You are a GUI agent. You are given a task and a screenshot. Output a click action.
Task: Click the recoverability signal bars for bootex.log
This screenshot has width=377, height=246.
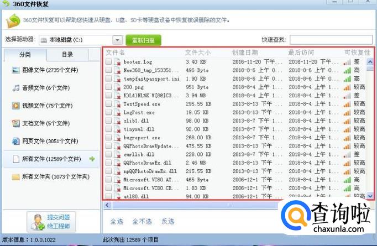point(347,62)
